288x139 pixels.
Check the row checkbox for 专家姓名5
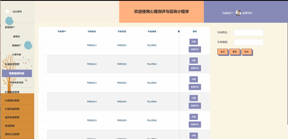(x=43, y=120)
